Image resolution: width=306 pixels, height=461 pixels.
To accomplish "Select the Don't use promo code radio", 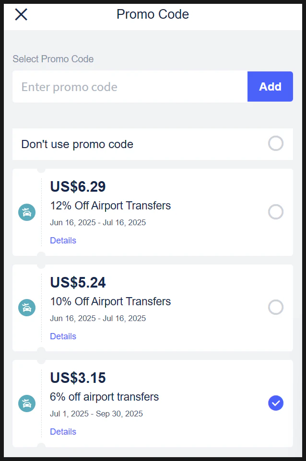I will [x=276, y=144].
